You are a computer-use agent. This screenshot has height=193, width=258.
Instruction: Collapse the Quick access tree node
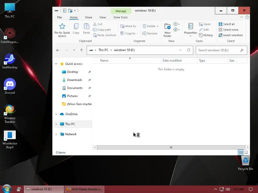tap(56, 64)
